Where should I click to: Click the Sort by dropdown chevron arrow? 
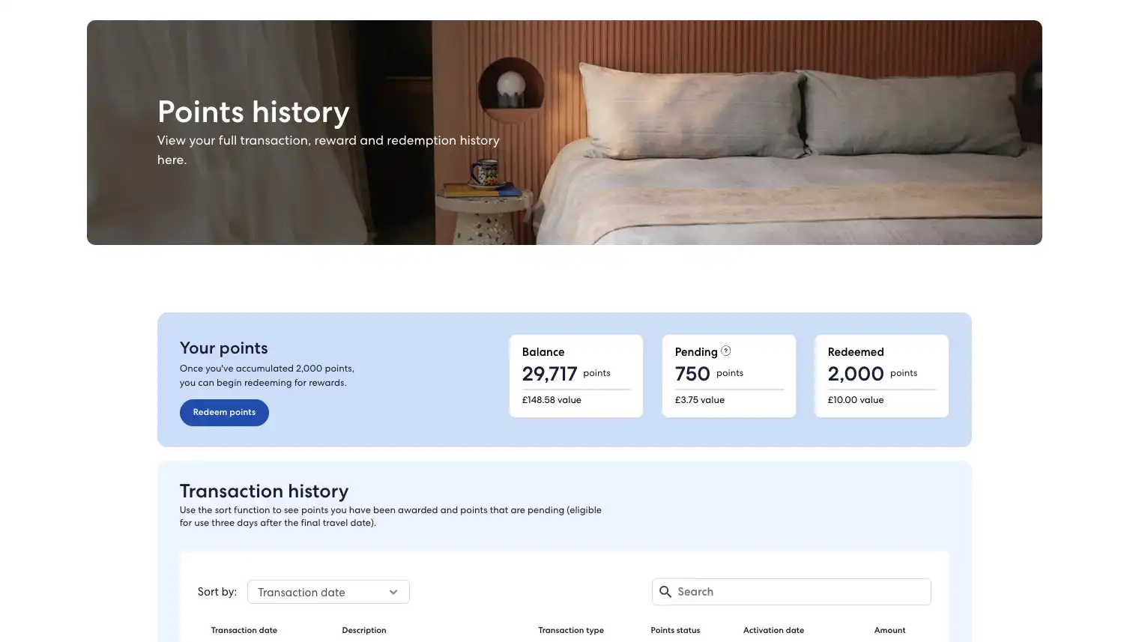393,593
